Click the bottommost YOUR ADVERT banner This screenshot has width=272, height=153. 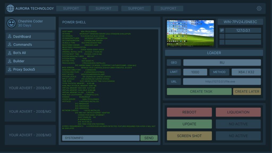click(x=30, y=135)
